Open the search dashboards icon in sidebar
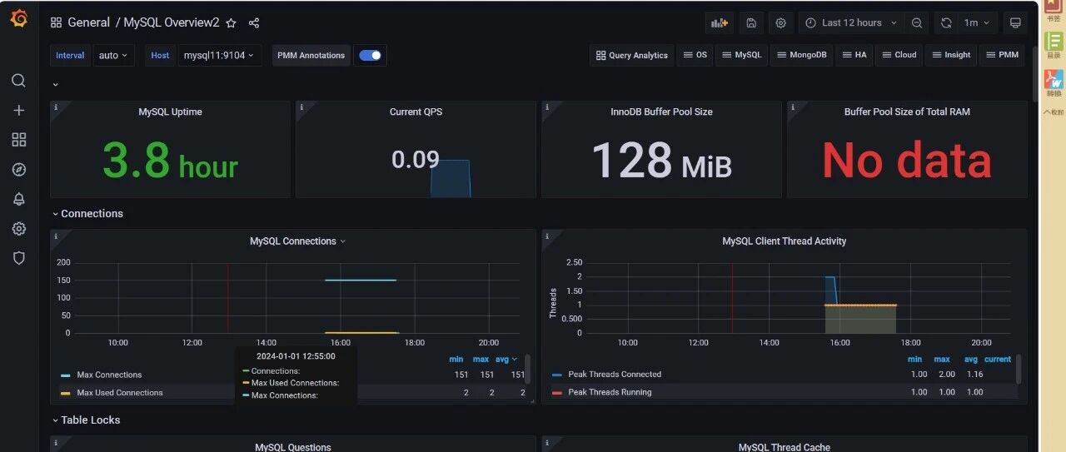This screenshot has width=1066, height=452. coord(18,81)
